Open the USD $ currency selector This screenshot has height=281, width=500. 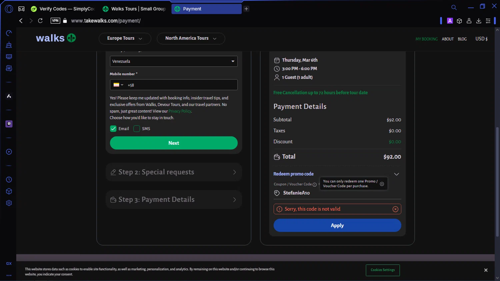(481, 39)
